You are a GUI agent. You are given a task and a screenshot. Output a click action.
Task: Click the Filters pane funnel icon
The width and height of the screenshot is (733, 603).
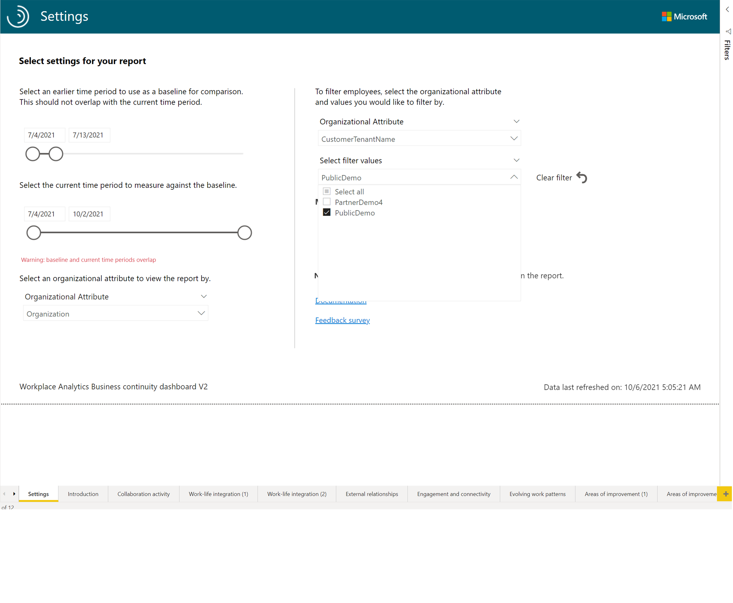pos(728,32)
